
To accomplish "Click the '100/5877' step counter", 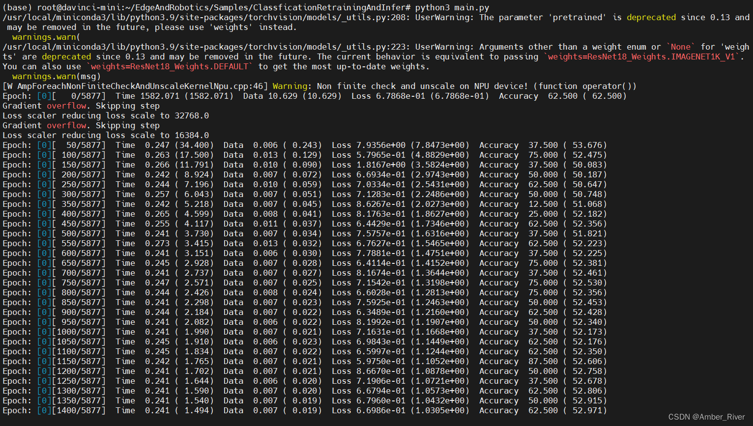I will (x=81, y=155).
